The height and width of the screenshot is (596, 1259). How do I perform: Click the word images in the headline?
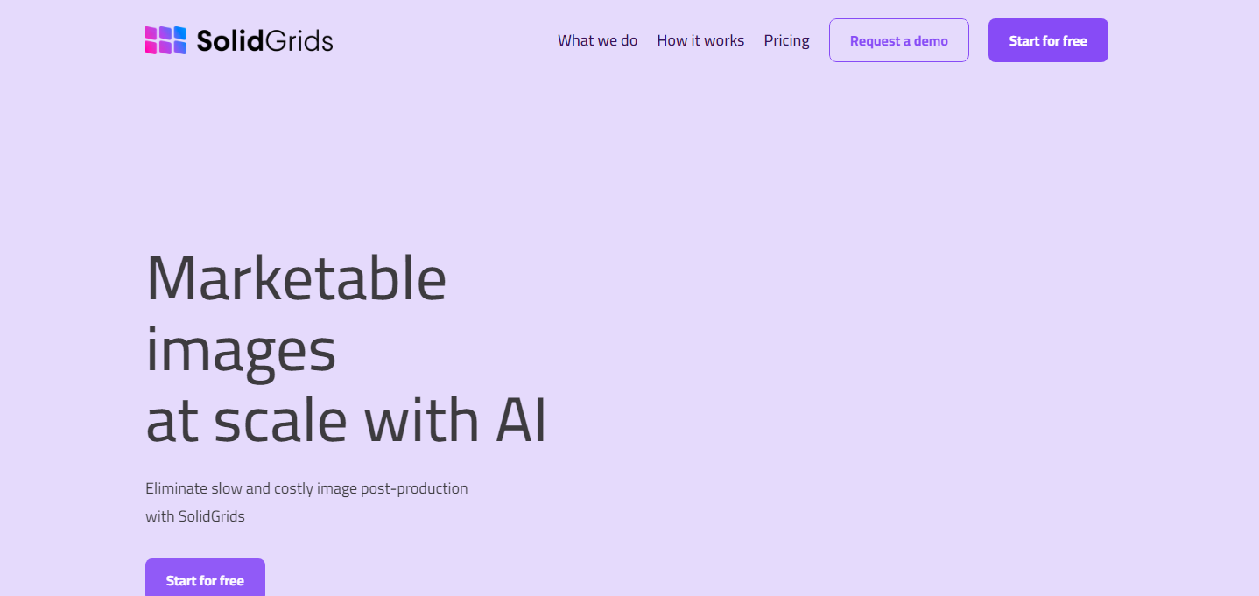coord(241,352)
